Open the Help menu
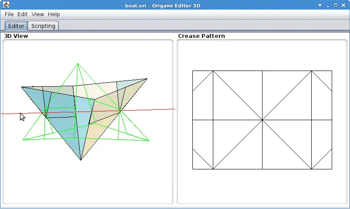Viewport: 350px width, 209px height. point(54,14)
